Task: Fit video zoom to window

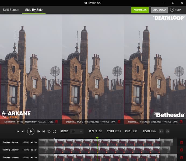Action: pyautogui.click(x=167, y=131)
